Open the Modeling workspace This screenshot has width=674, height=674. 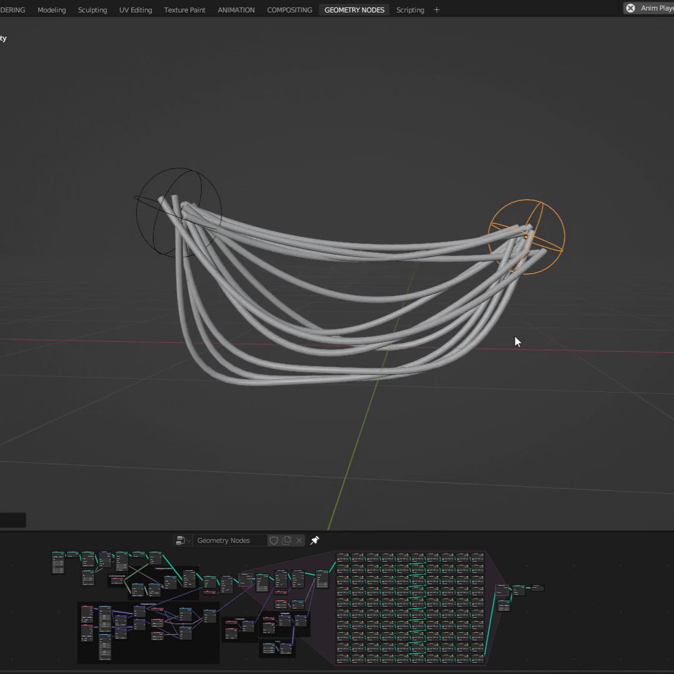pyautogui.click(x=52, y=9)
